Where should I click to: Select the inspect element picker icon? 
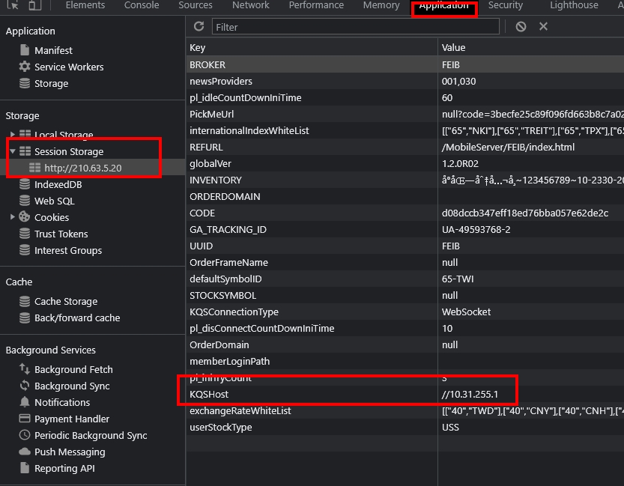coord(13,5)
